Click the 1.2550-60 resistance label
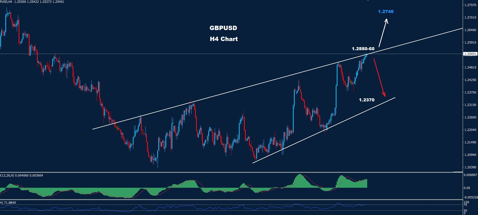 pos(363,49)
